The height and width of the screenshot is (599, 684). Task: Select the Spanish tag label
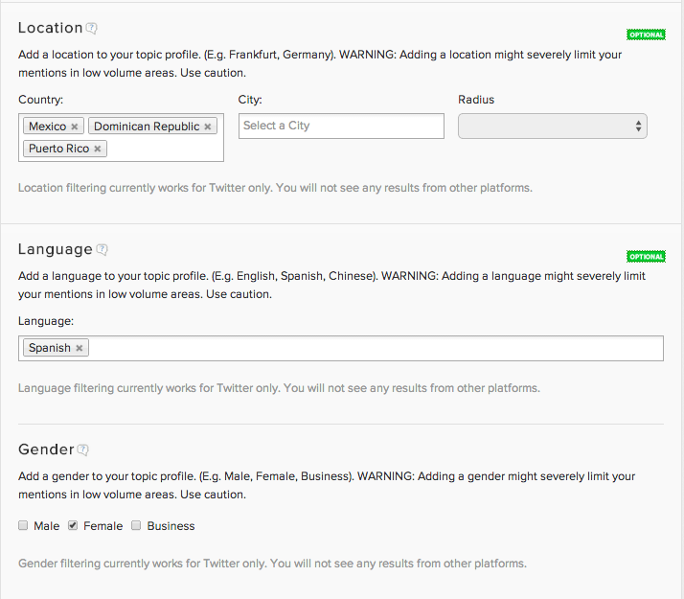coord(49,348)
